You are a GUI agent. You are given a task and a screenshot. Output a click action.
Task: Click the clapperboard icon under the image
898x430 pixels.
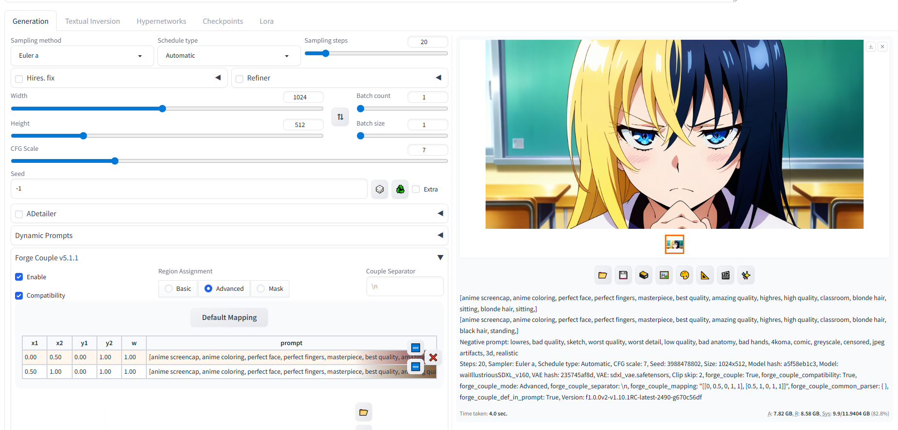point(725,275)
